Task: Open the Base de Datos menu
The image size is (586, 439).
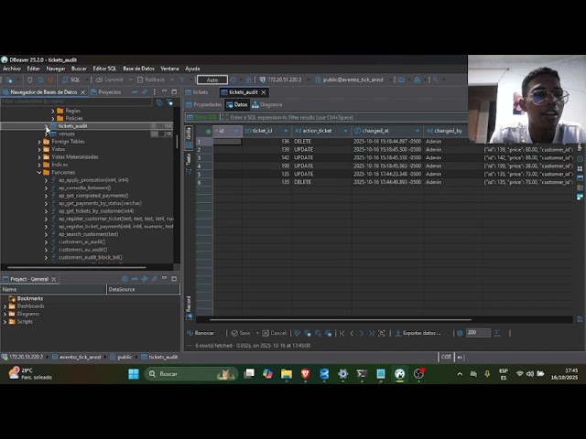Action: coord(138,69)
